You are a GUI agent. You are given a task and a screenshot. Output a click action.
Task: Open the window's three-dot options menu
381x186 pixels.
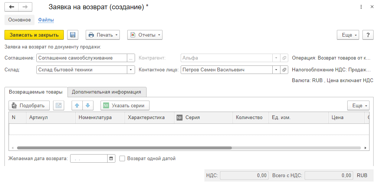tap(361, 7)
